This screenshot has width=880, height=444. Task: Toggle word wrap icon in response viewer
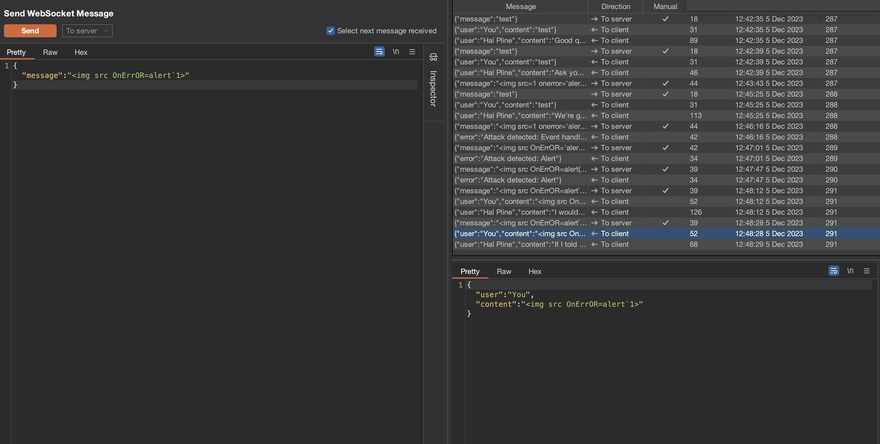(834, 271)
